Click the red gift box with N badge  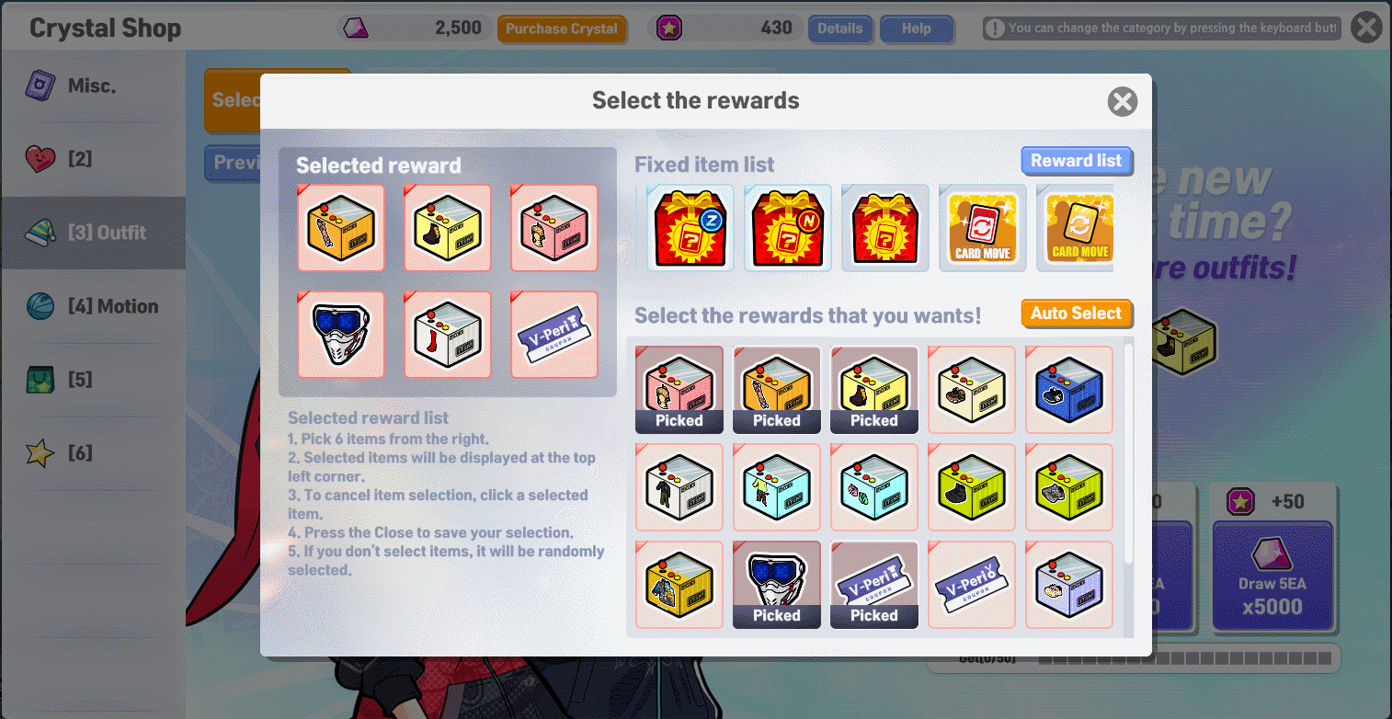(x=788, y=228)
